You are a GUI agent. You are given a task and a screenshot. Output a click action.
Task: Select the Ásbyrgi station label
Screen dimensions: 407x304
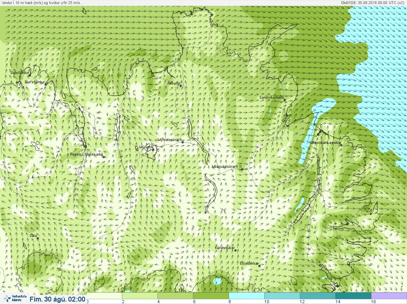pyautogui.click(x=174, y=83)
